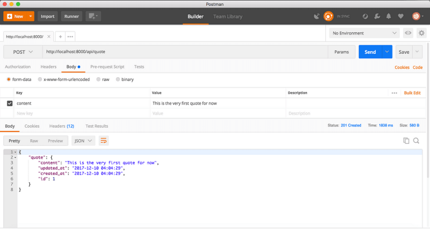Open the POST method dropdown
This screenshot has width=430, height=229.
click(23, 52)
